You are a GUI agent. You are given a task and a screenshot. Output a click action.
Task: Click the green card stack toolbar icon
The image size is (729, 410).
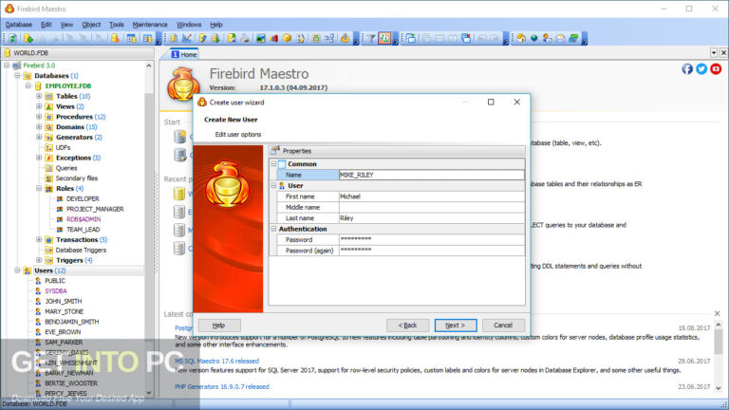click(573, 39)
